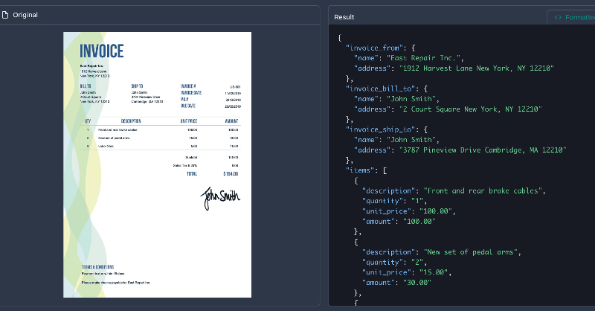The height and width of the screenshot is (311, 595).
Task: Click the SHIP TO heading on invoice
Action: click(x=137, y=86)
